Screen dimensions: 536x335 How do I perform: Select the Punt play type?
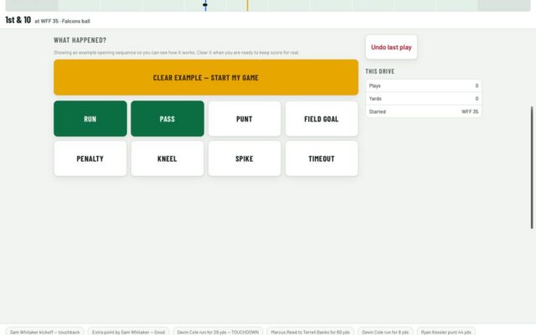coord(245,119)
